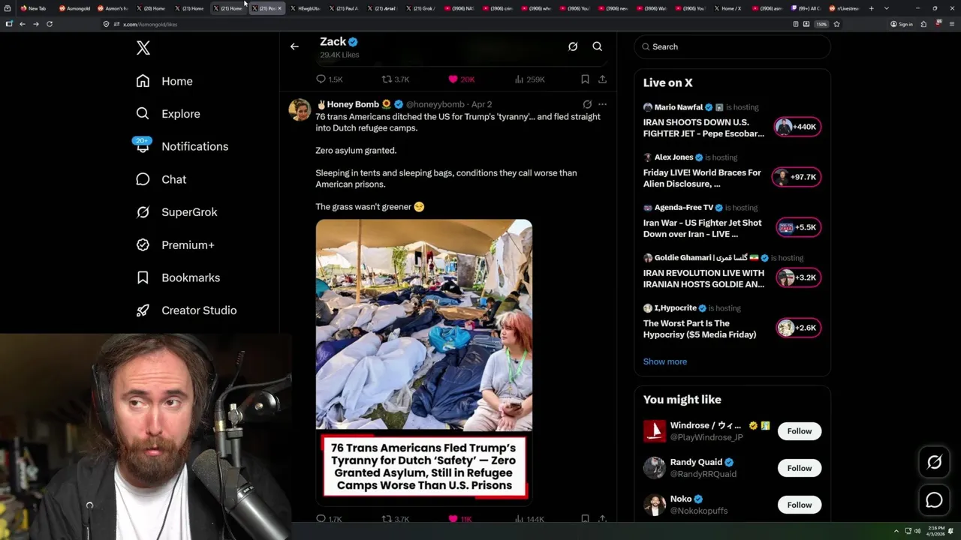This screenshot has height=540, width=961.
Task: Toggle bookmark on the 20K-likes post
Action: pyautogui.click(x=585, y=79)
